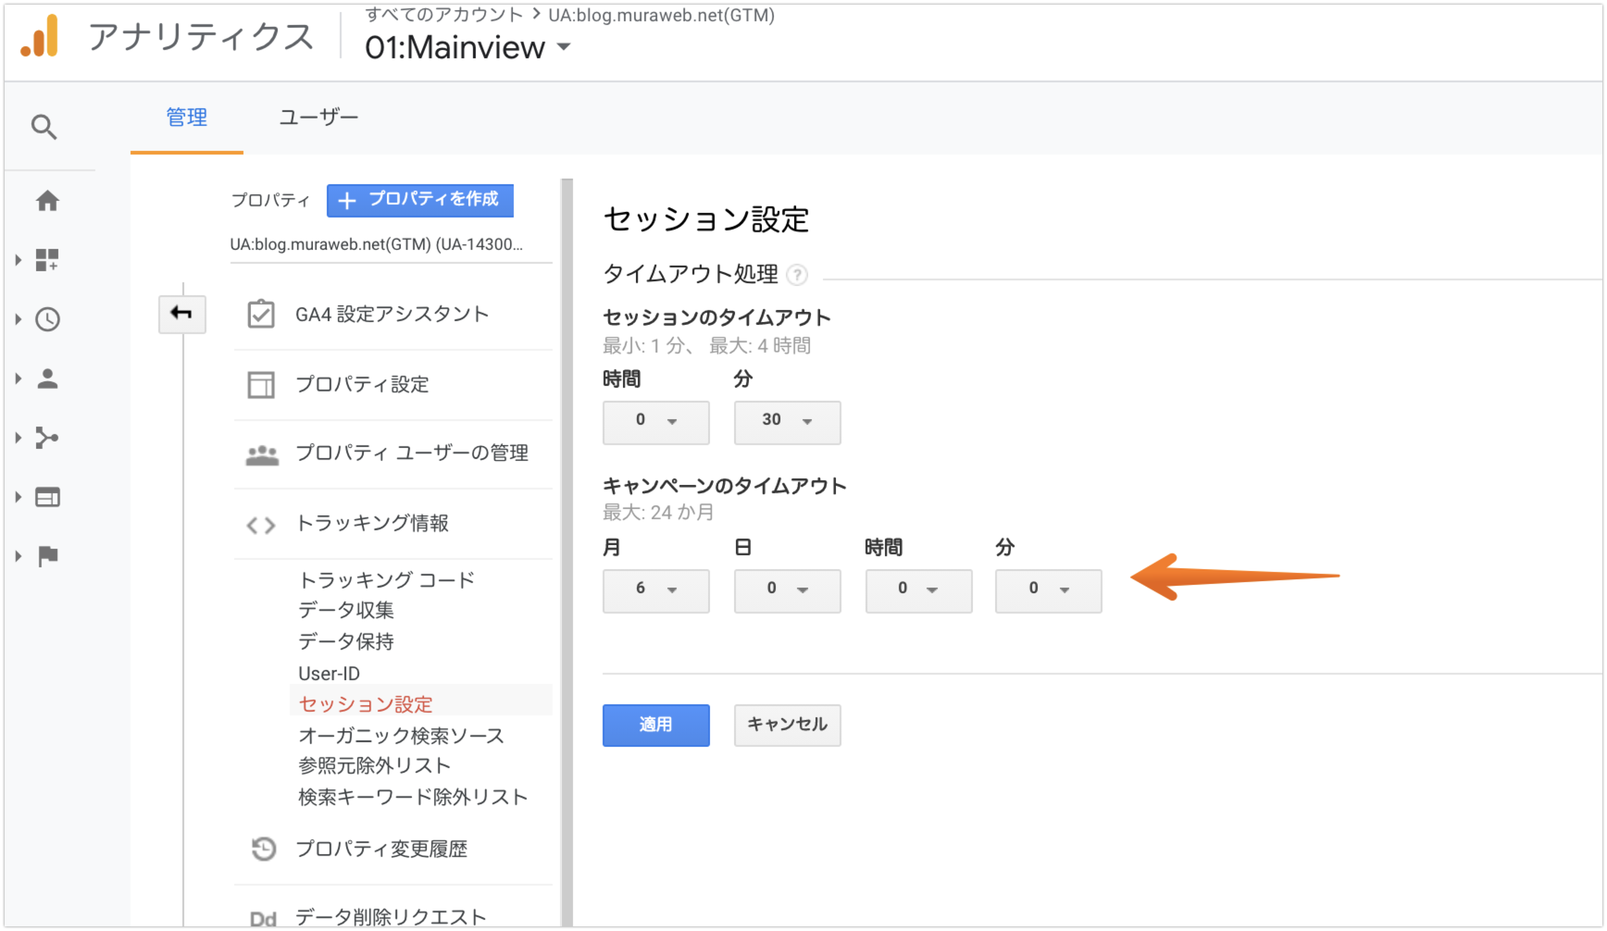The height and width of the screenshot is (931, 1607).
Task: Open GA4 設定アシスタント
Action: [392, 314]
